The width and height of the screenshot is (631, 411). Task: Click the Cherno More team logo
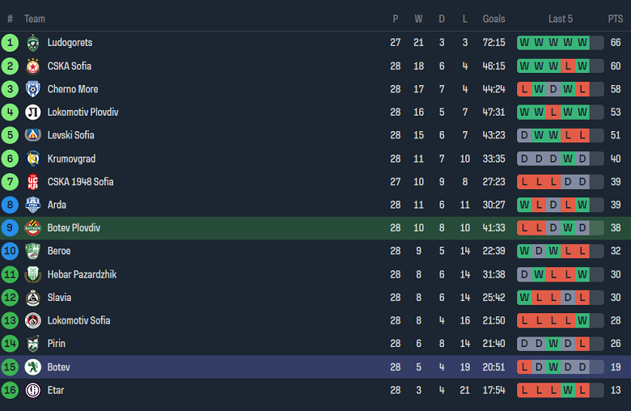pos(33,89)
